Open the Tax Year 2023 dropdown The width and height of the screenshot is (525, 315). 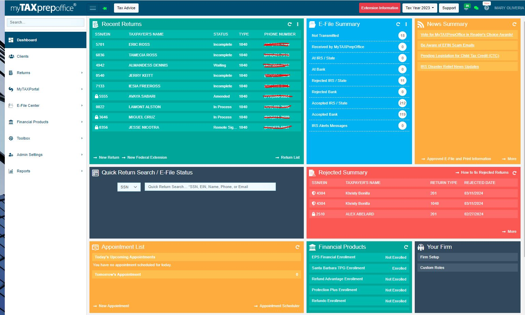420,8
